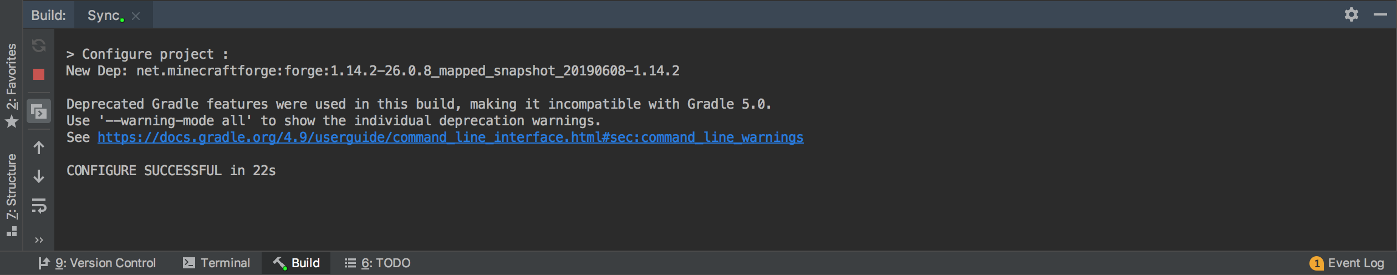The width and height of the screenshot is (1397, 275).
Task: Click the restart sync refresh icon
Action: click(39, 45)
